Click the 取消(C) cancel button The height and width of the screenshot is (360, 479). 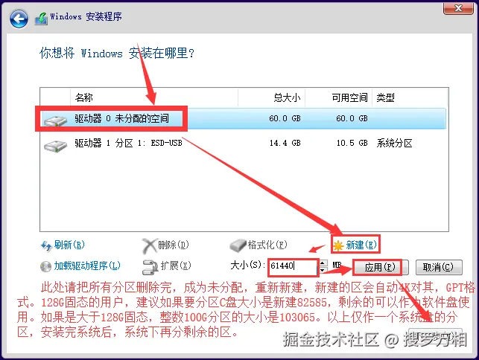[438, 268]
